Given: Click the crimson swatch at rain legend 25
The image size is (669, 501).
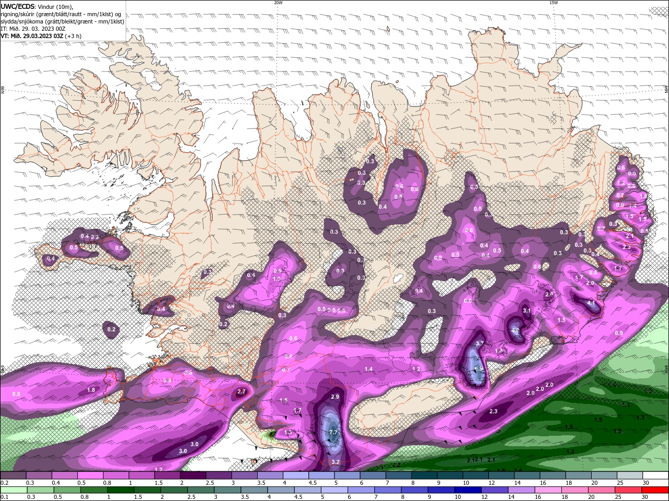Looking at the screenshot, I should coord(628,490).
